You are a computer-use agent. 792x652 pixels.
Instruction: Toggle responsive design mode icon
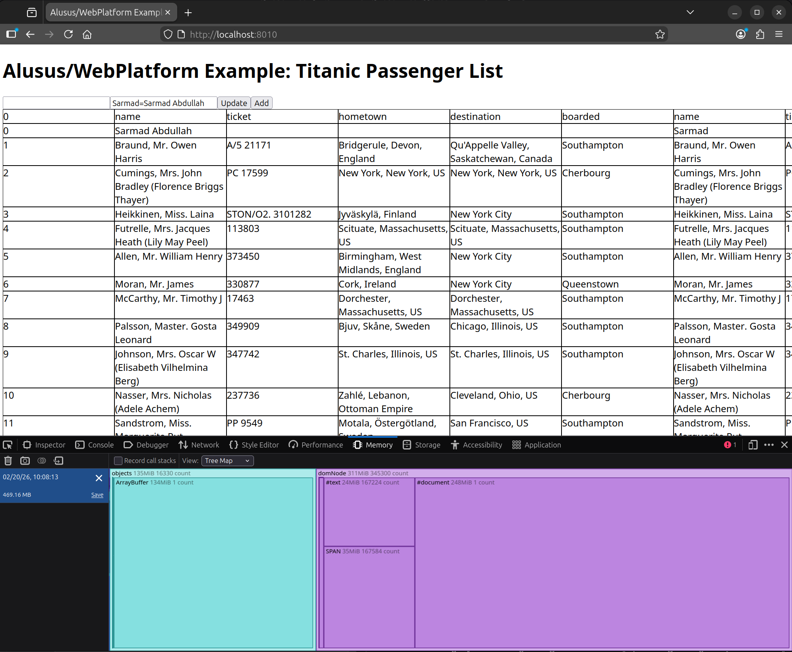pos(753,445)
